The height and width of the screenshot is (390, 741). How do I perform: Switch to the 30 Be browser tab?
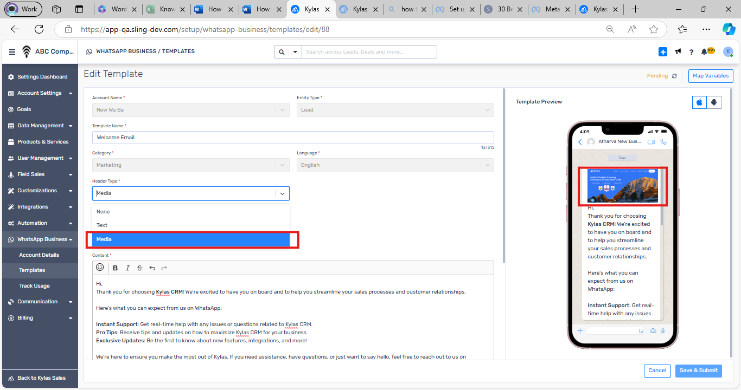click(503, 9)
